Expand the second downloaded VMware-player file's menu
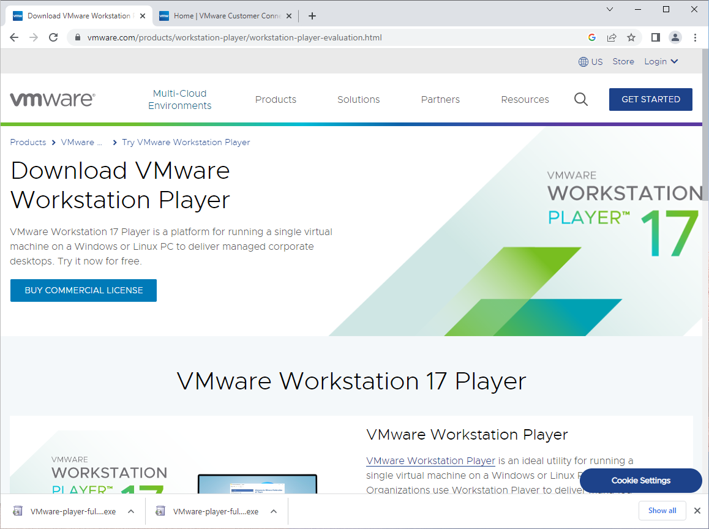 click(273, 510)
